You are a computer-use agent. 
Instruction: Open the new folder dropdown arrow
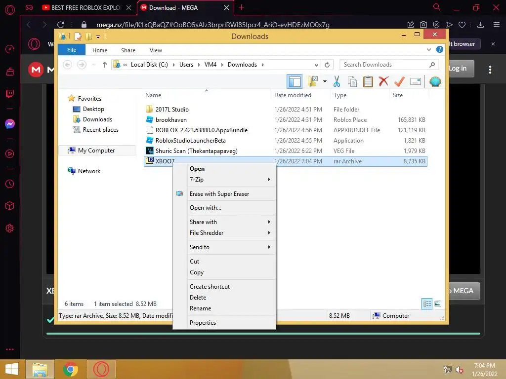325,81
